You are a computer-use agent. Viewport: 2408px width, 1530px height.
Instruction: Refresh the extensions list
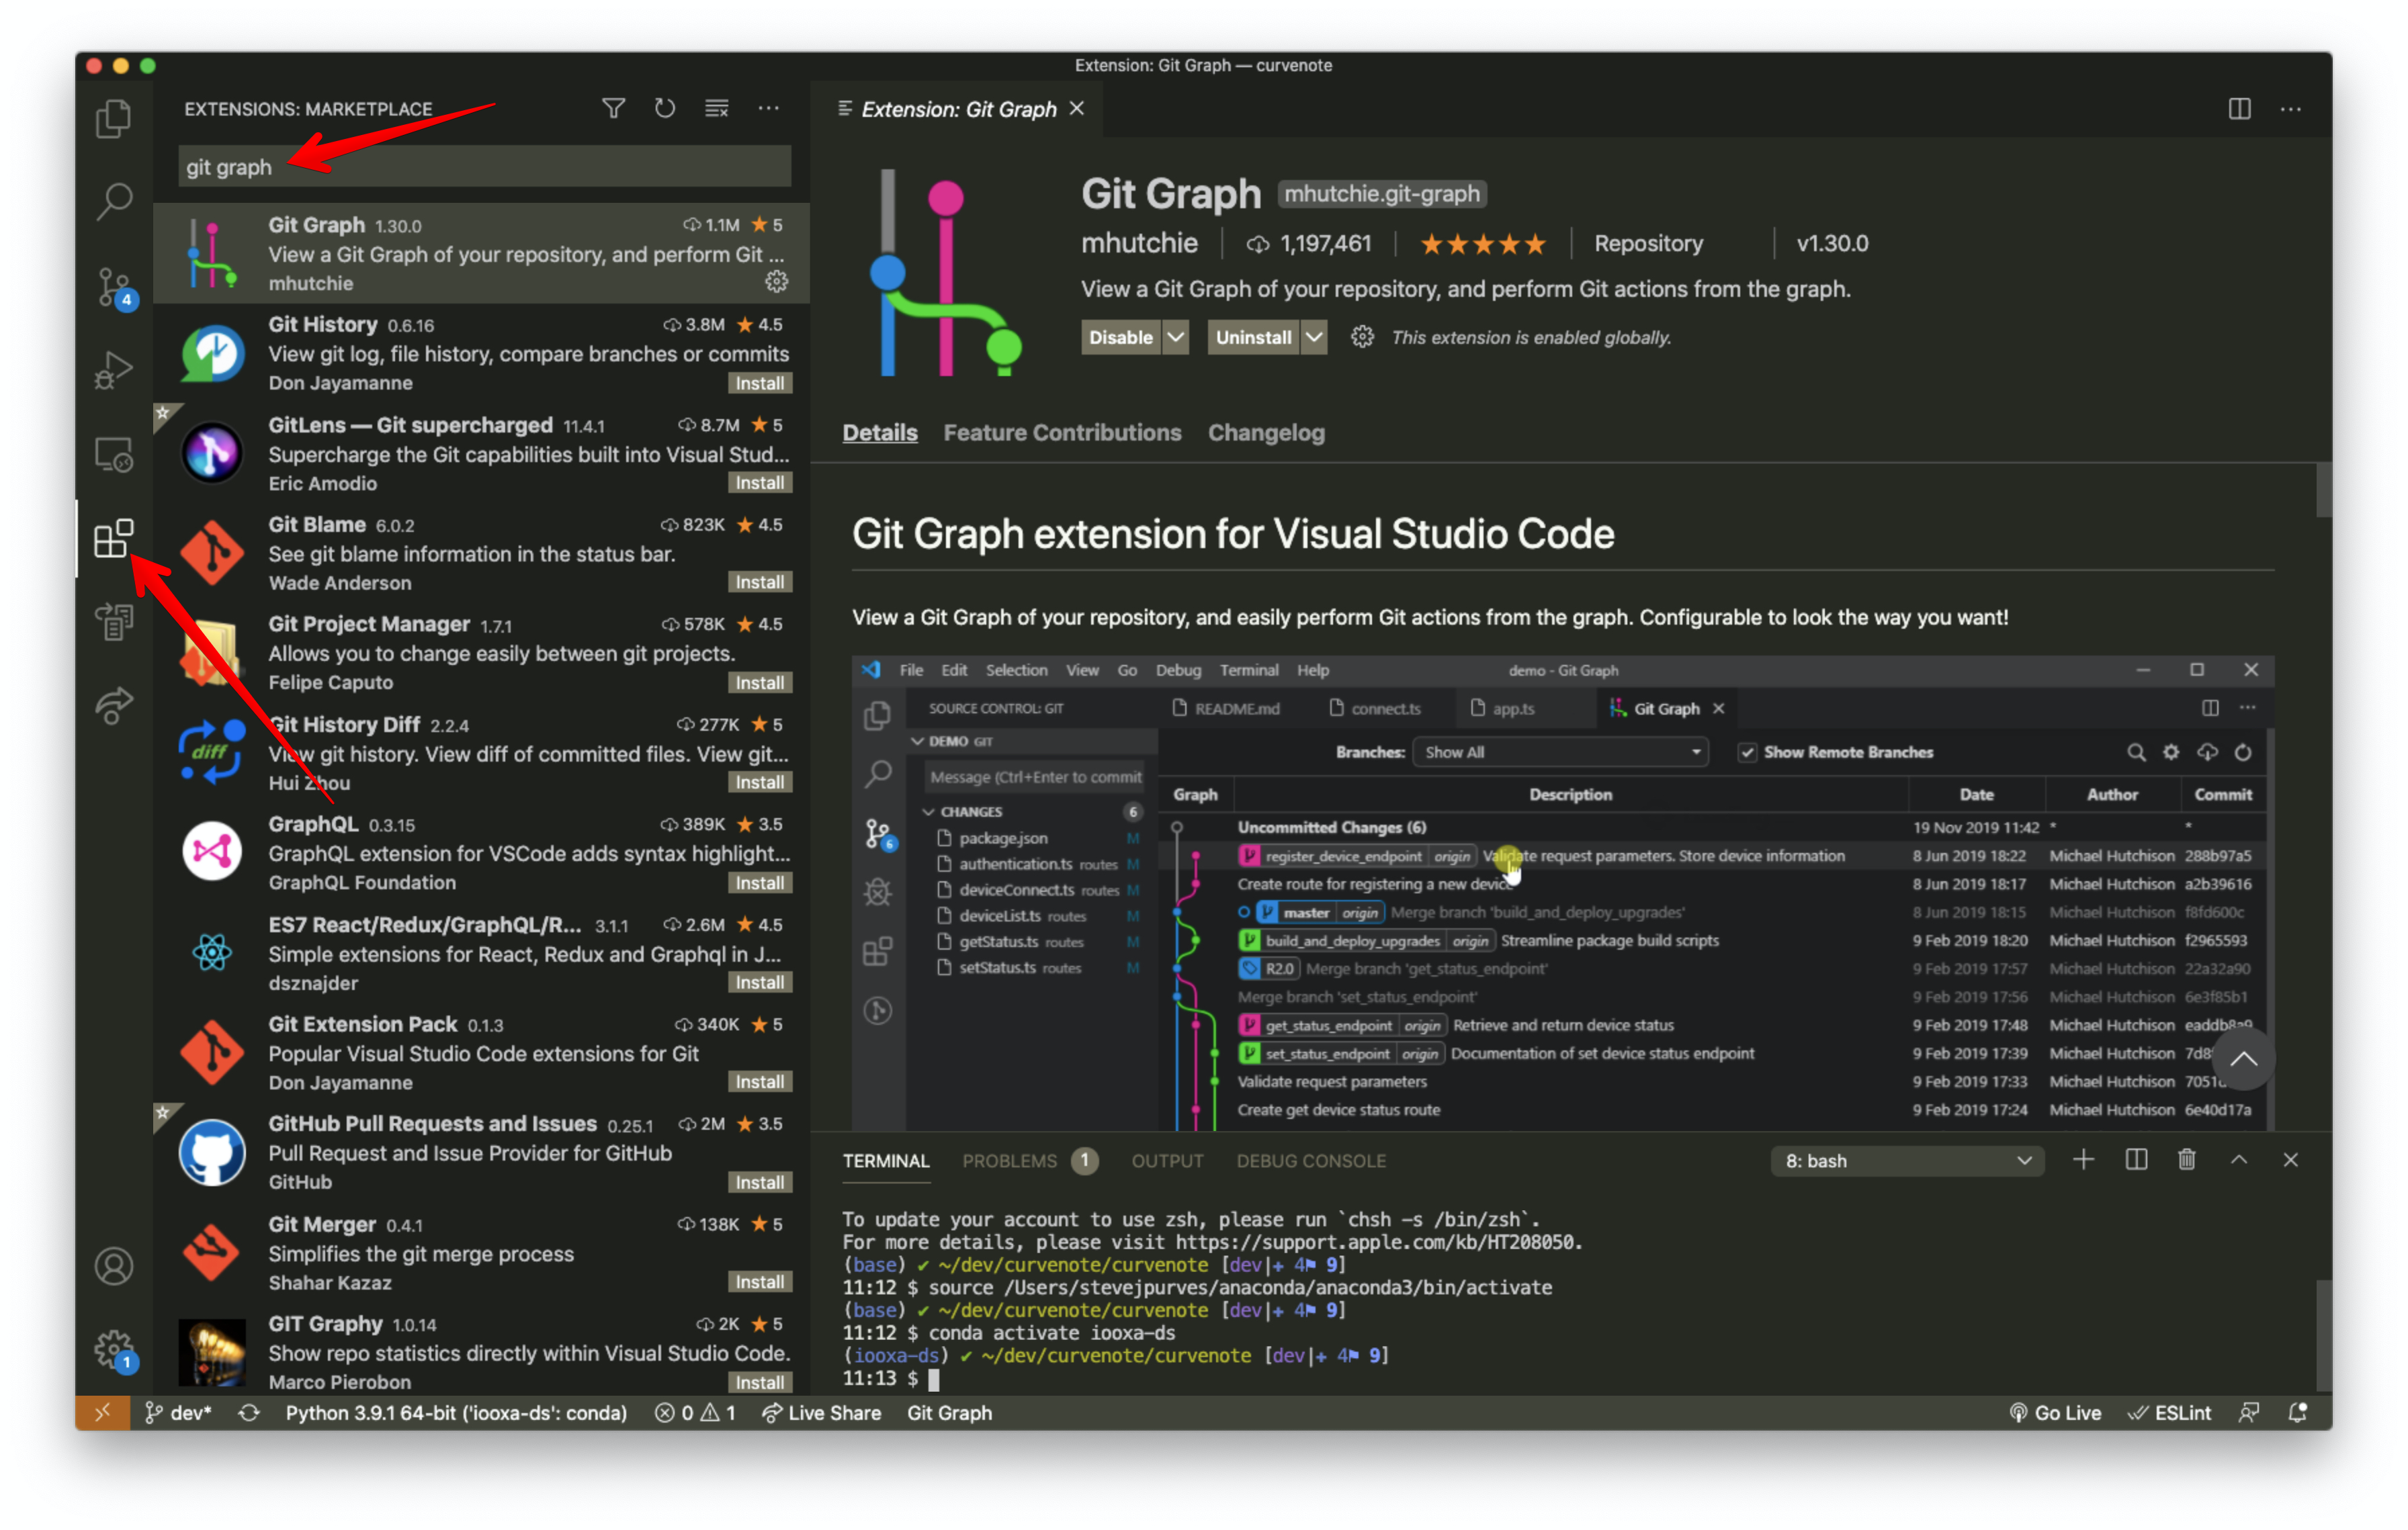pos(664,108)
